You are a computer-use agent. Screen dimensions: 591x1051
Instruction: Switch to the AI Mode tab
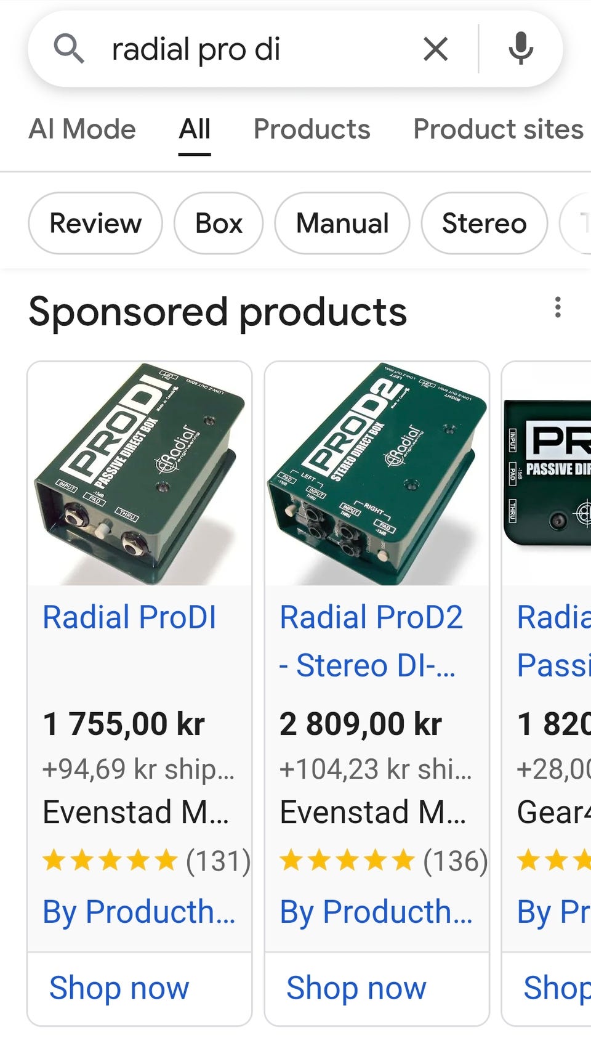[82, 129]
